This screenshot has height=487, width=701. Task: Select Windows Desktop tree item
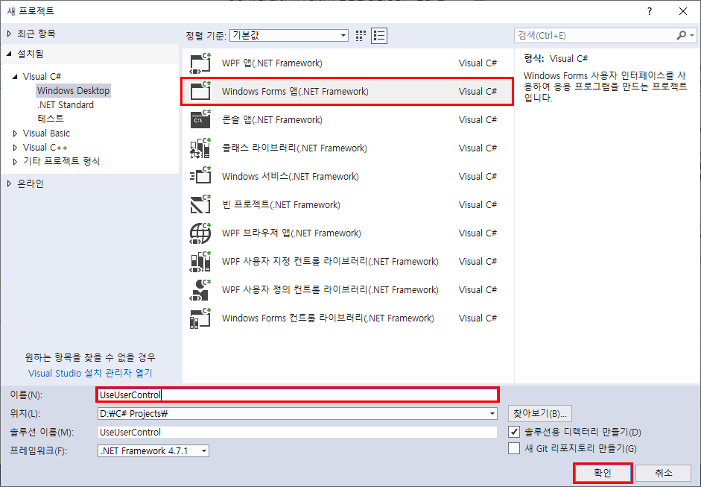pos(73,90)
